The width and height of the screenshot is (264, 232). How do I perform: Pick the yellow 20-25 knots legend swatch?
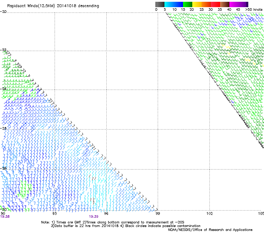197,4
